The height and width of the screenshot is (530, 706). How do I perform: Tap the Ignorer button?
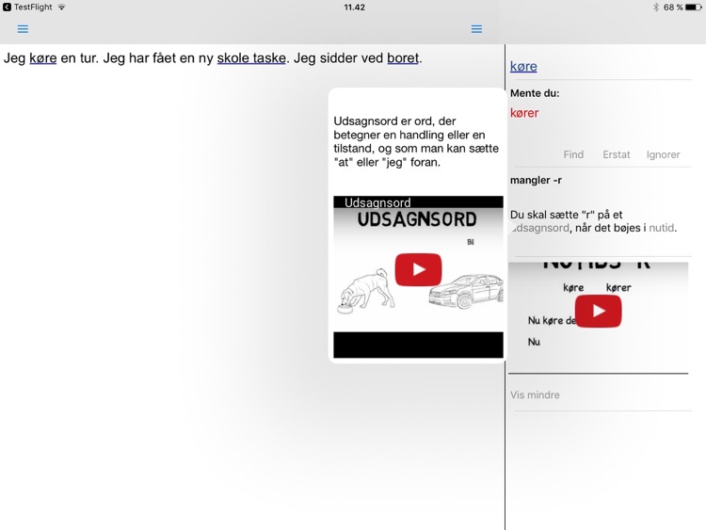(x=663, y=154)
